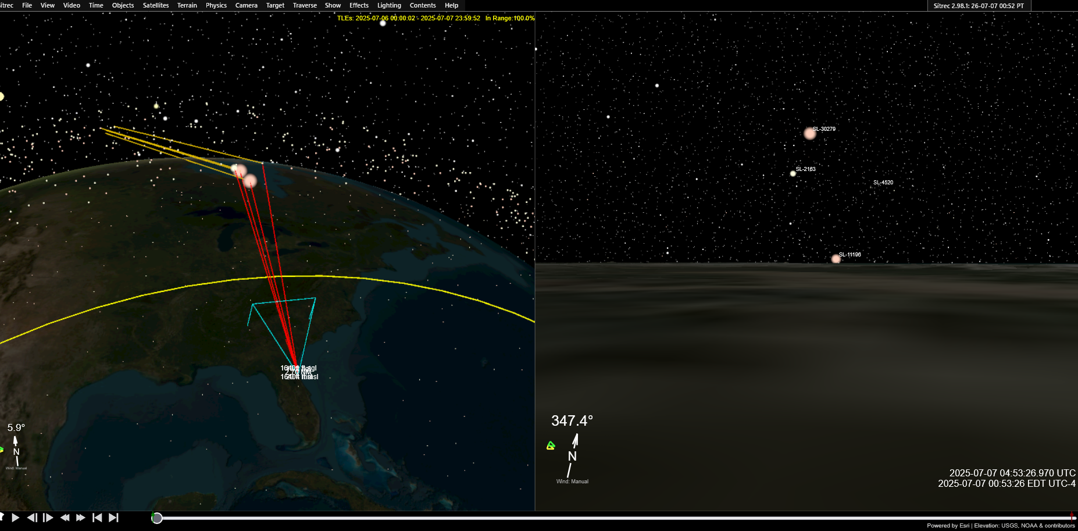Rewind the simulation quickly
Viewport: 1078px width, 531px height.
point(65,518)
